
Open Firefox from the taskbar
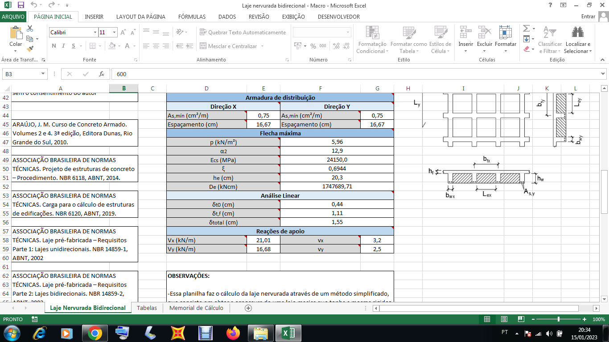233,333
